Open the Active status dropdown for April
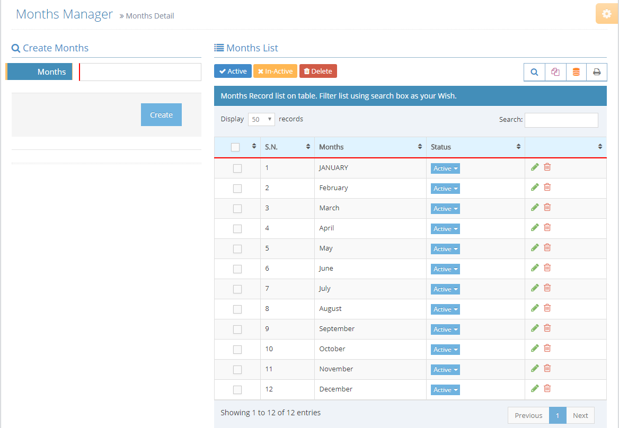This screenshot has height=428, width=619. [445, 229]
